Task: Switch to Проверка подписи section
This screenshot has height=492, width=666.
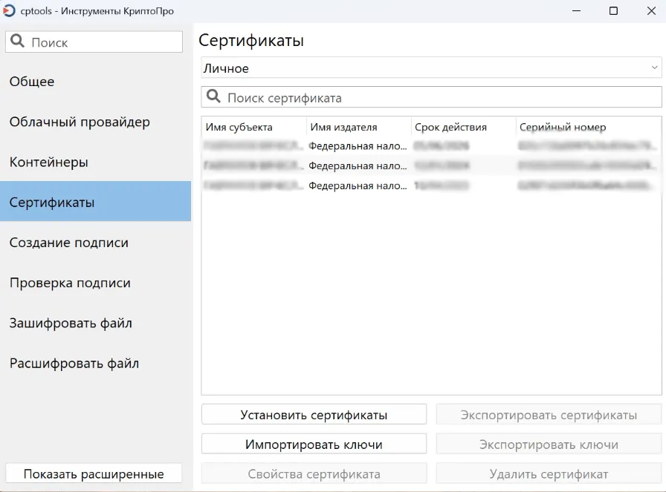Action: 70,283
